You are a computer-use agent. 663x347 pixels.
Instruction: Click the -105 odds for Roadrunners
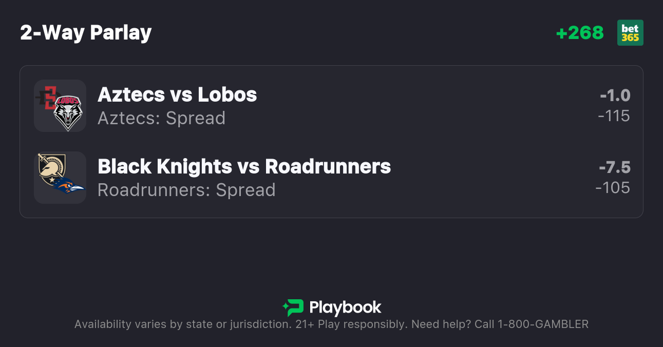613,188
